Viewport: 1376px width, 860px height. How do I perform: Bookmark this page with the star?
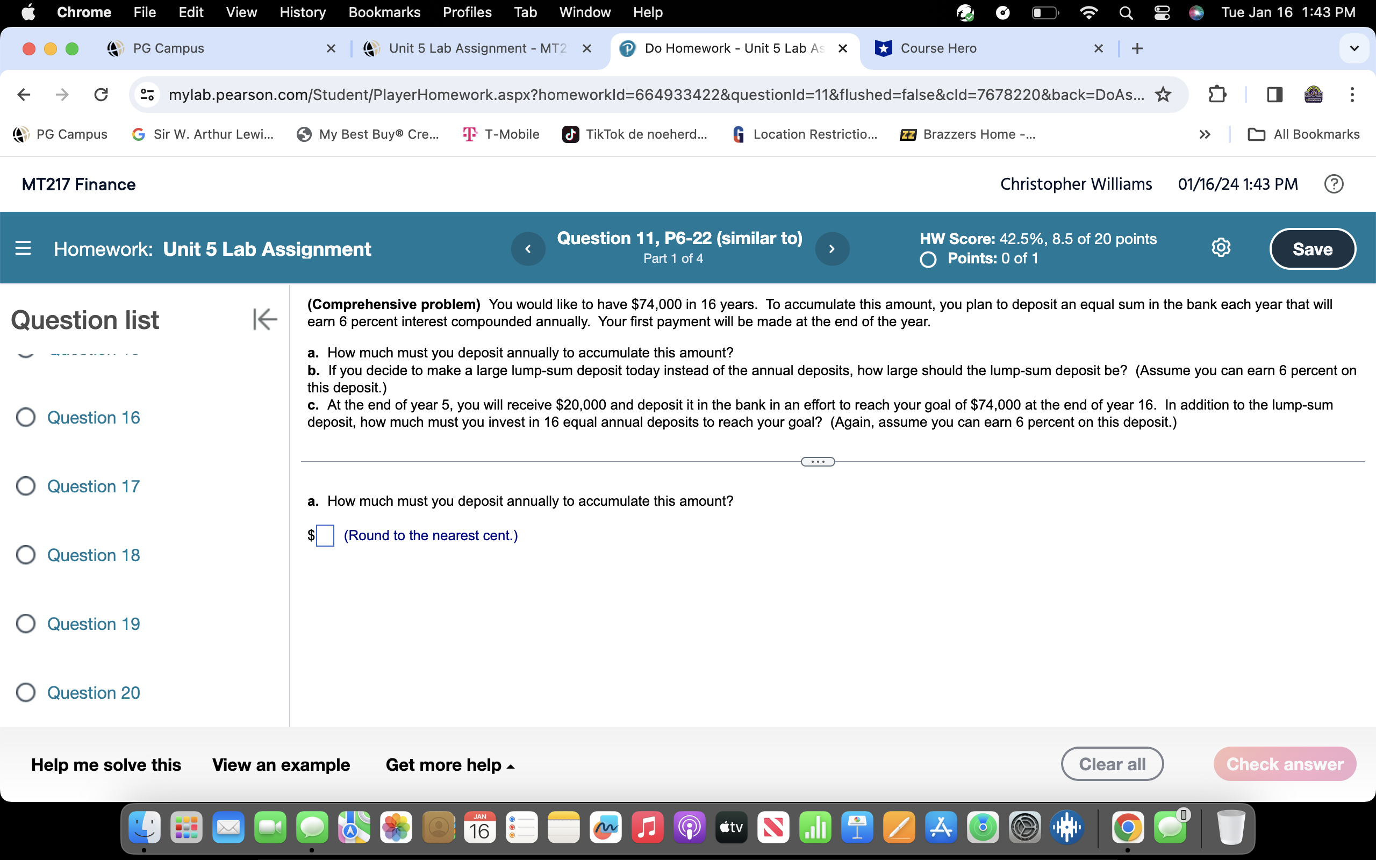coord(1162,95)
